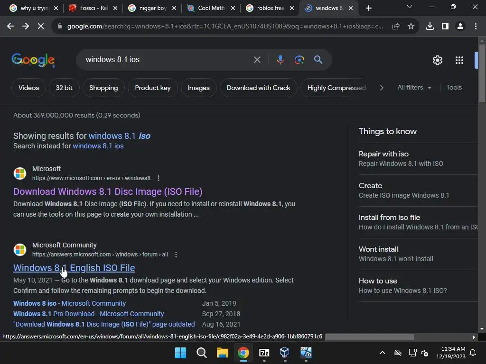Share this page from the address bar
486x364 pixels.
[x=396, y=27]
